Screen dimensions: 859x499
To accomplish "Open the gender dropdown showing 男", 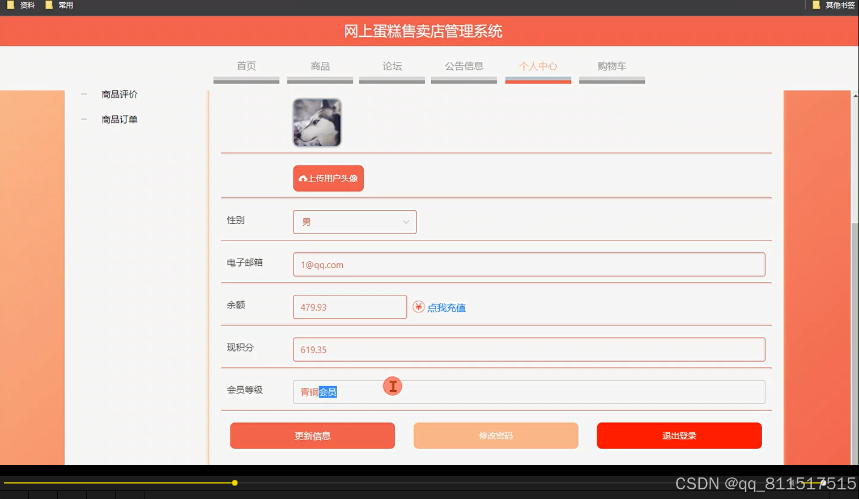I will coord(354,222).
